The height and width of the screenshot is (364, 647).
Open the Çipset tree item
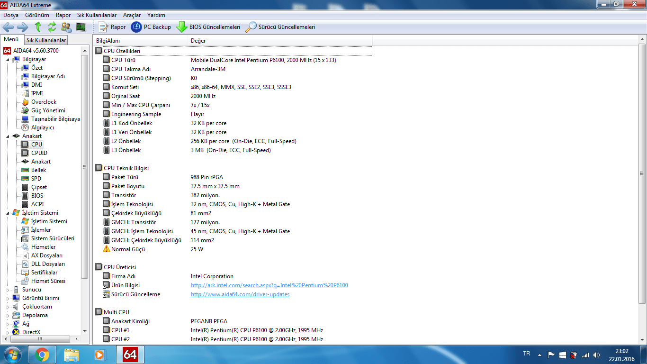pos(39,187)
